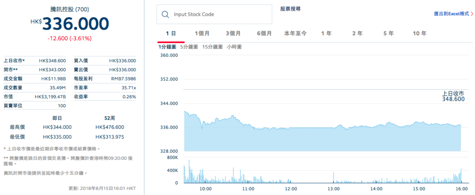
Task: Click the 買賣單位 100 value
Action: [62, 106]
